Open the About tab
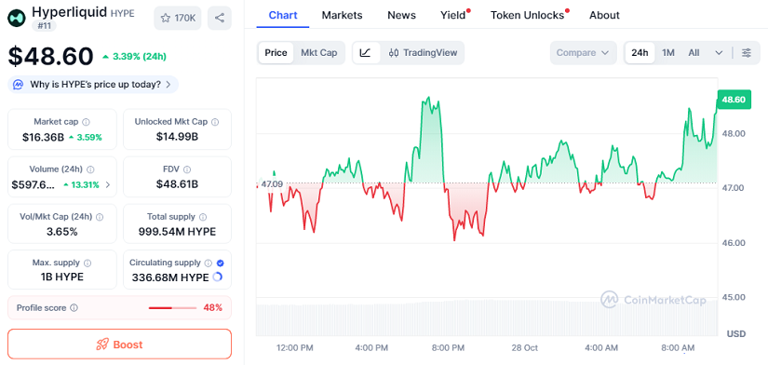The width and height of the screenshot is (768, 365). 604,15
